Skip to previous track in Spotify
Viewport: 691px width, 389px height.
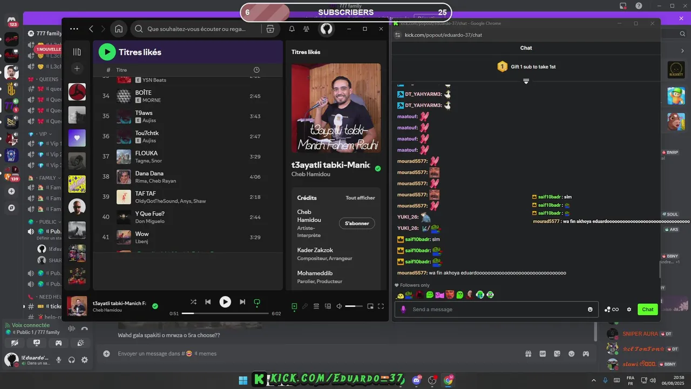[x=208, y=302]
